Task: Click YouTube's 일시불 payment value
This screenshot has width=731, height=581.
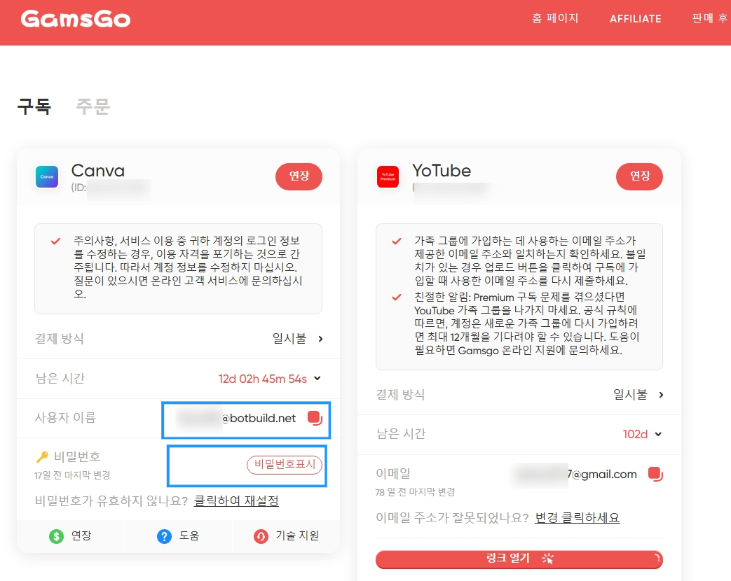Action: 630,394
